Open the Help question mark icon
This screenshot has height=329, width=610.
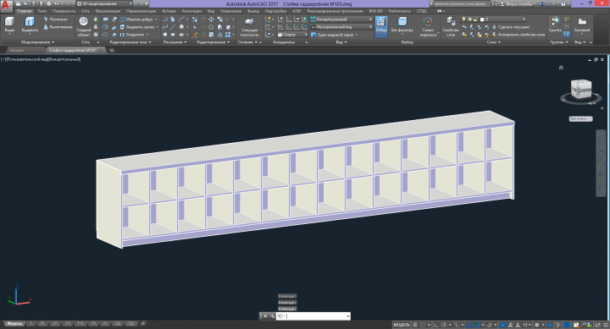tap(563, 4)
